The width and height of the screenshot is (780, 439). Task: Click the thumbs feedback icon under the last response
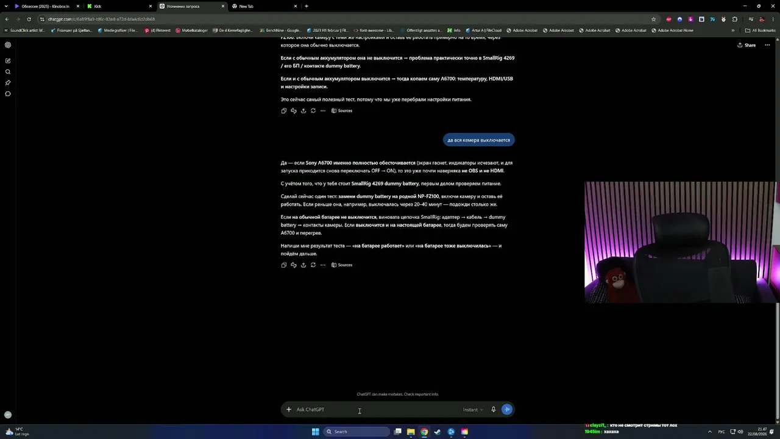coord(294,265)
